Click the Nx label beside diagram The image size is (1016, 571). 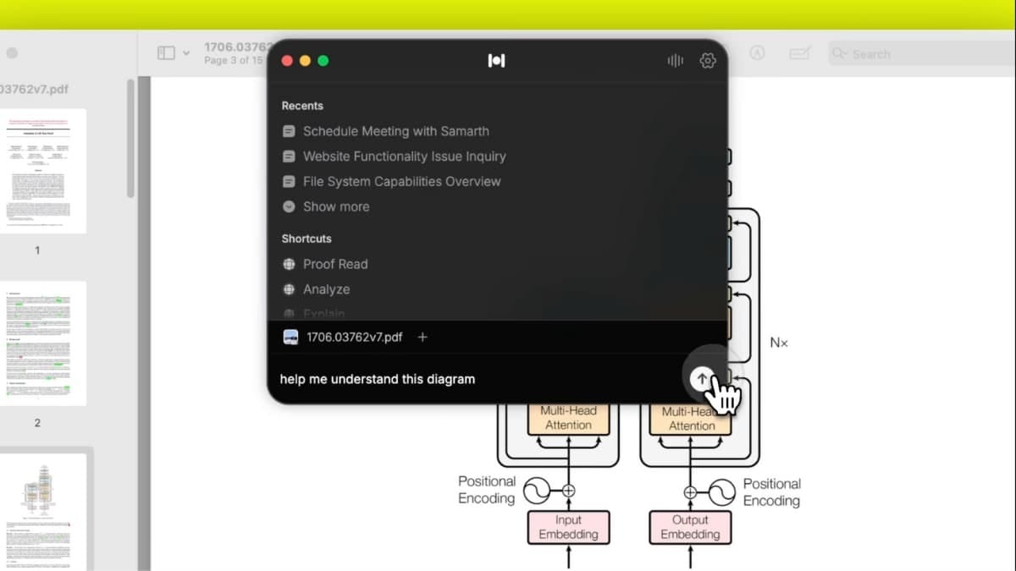(779, 343)
